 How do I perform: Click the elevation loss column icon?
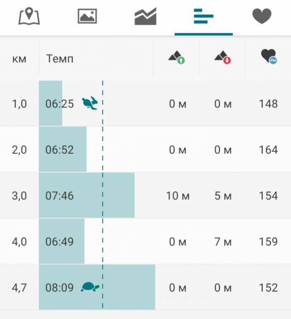(222, 58)
